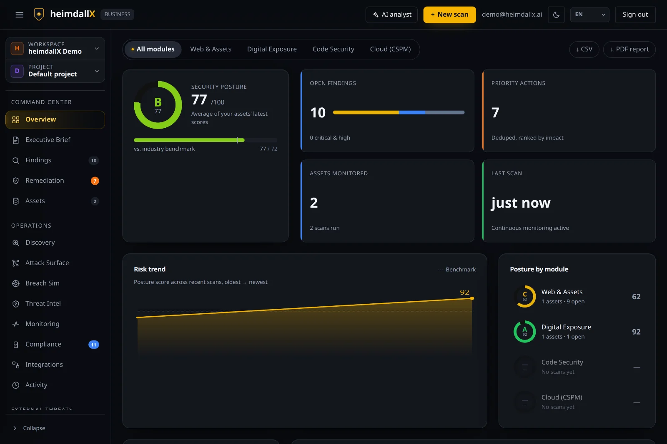Collapse the sidebar with chevron
Screen dimensions: 667x444
coord(15,428)
